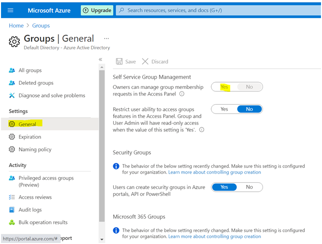This screenshot has height=244, width=322.
Task: Click the sidebar scrollbar down arrow
Action: coord(102,239)
